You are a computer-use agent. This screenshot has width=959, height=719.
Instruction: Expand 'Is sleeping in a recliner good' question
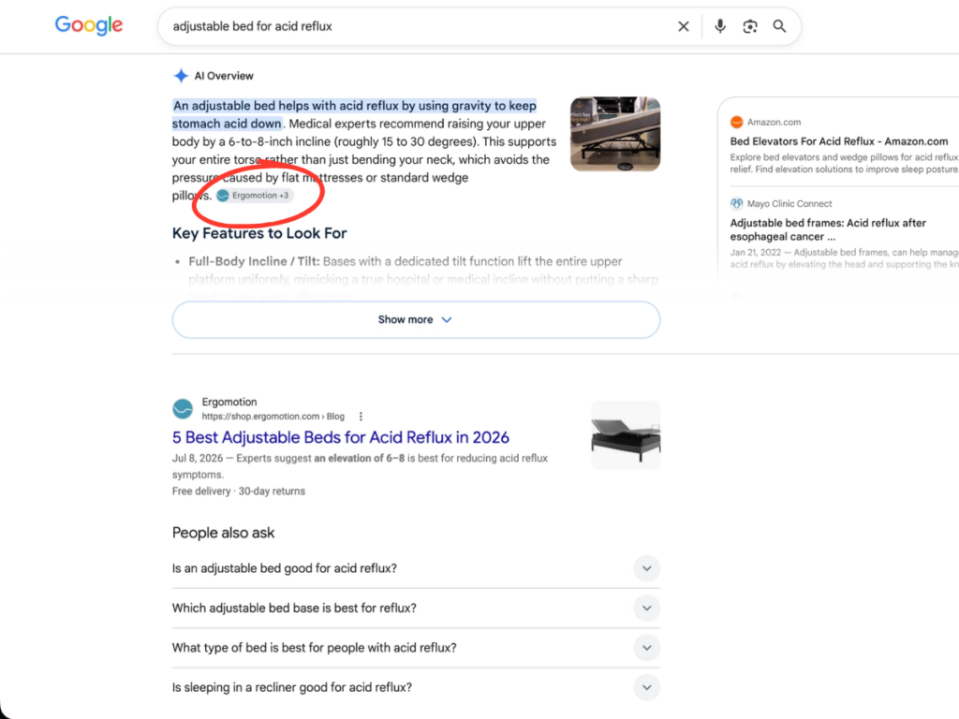[x=416, y=688]
